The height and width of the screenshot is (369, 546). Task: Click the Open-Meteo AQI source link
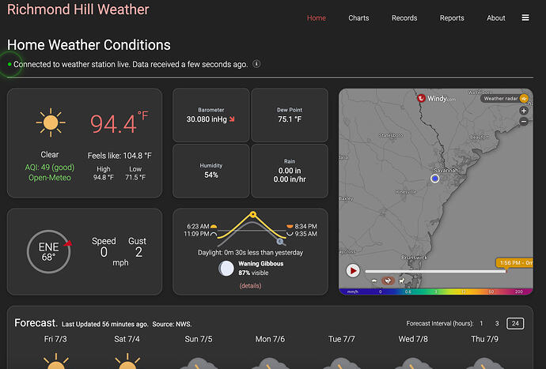pos(50,178)
